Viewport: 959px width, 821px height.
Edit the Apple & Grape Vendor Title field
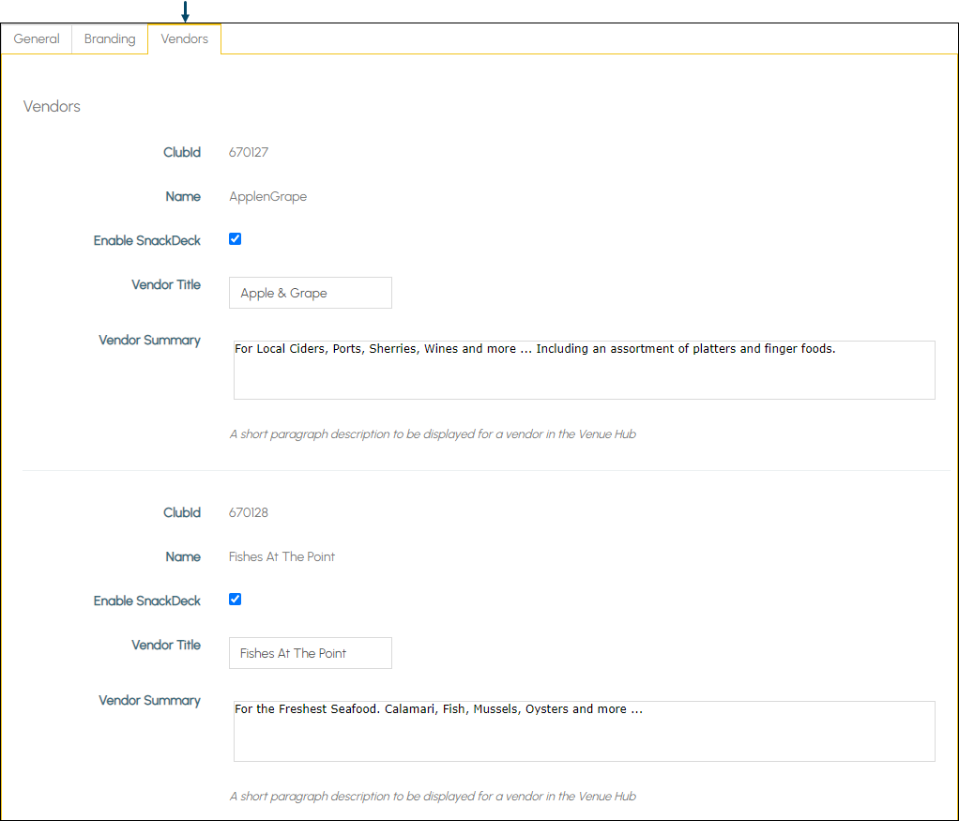pos(310,293)
